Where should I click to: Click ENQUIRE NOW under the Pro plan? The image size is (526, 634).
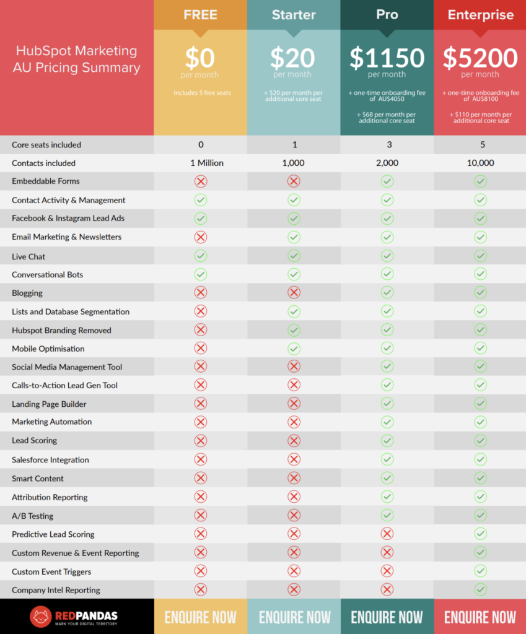[387, 617]
